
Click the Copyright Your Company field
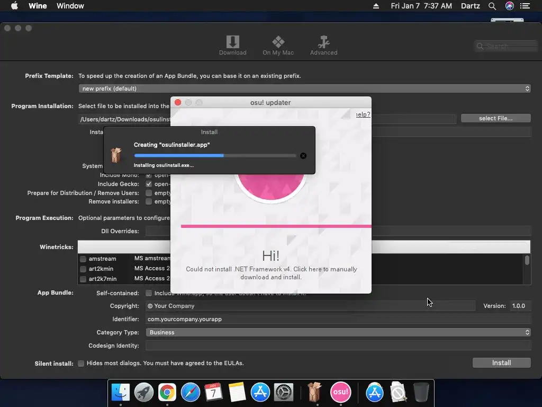[x=310, y=306]
